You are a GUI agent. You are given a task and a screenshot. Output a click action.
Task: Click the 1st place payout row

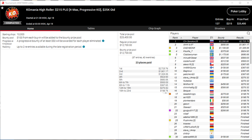(144, 69)
